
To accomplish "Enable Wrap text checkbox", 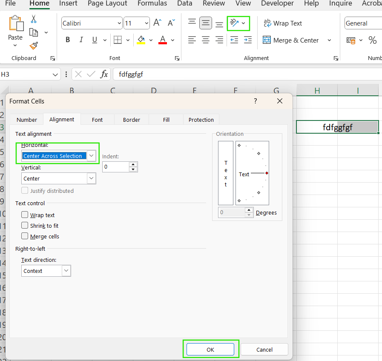I will (x=25, y=215).
